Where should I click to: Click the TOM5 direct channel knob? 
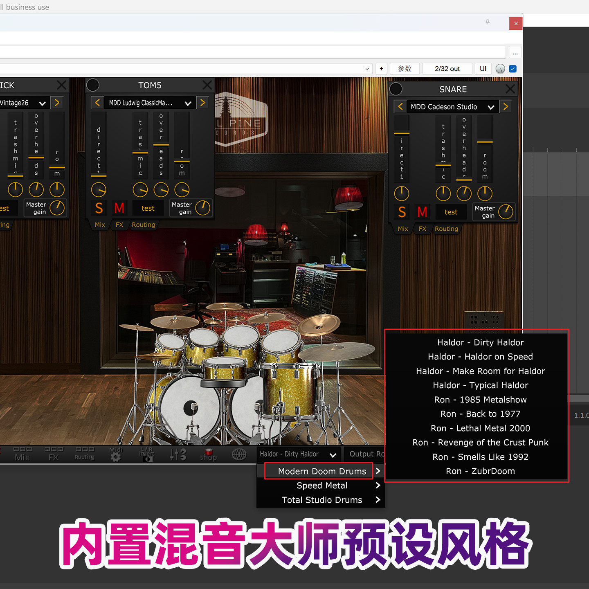[99, 190]
